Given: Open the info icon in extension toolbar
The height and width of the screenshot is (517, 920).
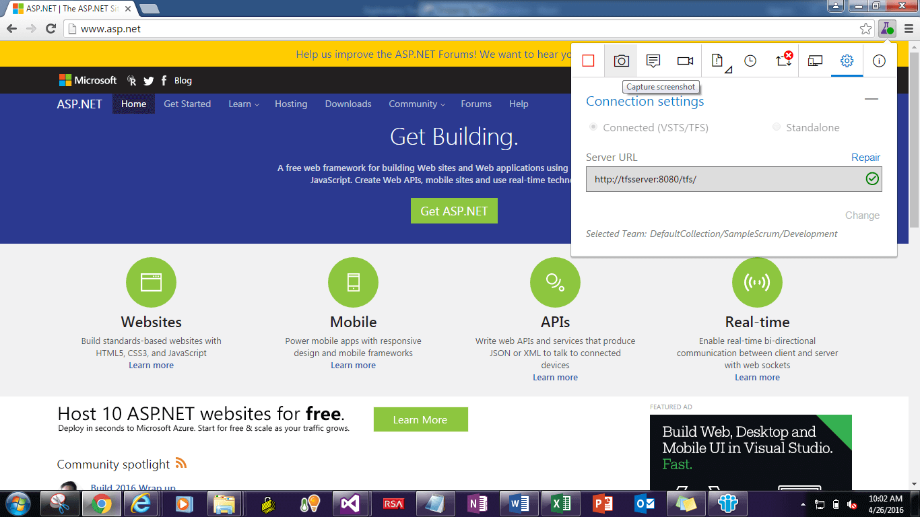Looking at the screenshot, I should pyautogui.click(x=879, y=61).
